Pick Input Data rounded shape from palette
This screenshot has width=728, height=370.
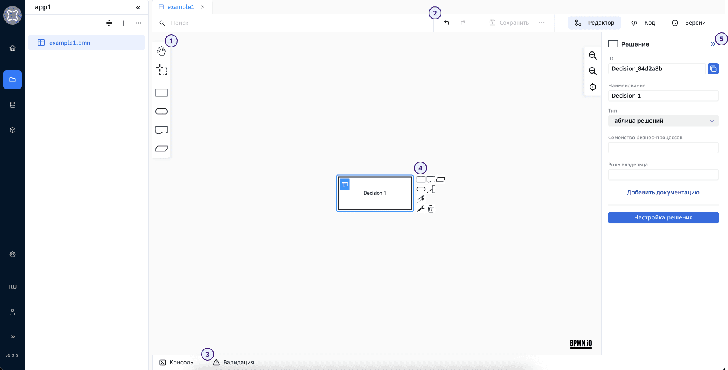point(161,111)
